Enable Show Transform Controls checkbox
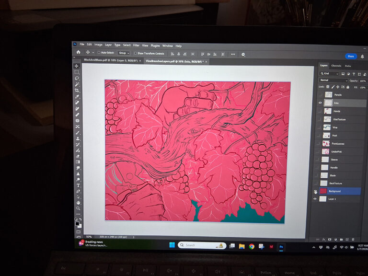Image resolution: width=368 pixels, height=276 pixels. tap(135, 53)
